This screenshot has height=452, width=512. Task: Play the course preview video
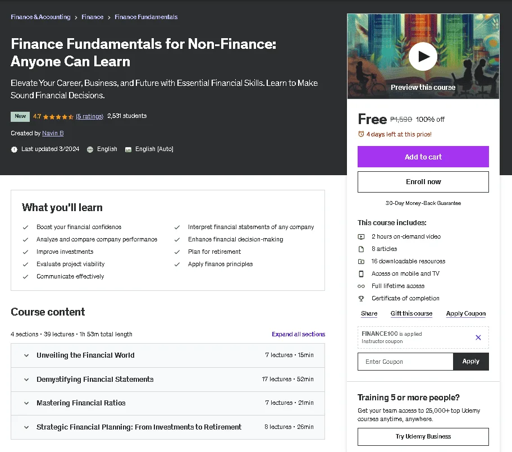click(423, 57)
